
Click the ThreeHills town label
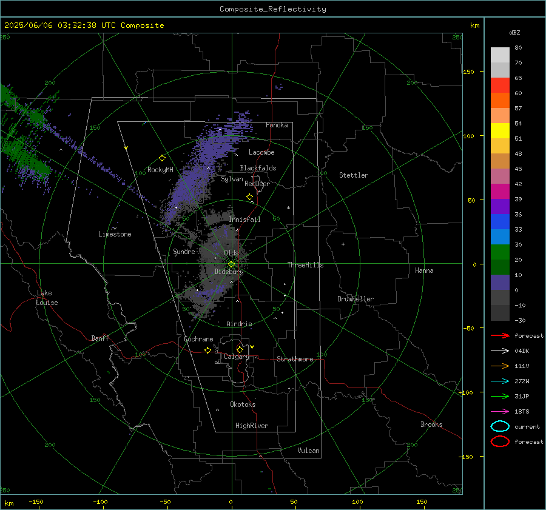(x=305, y=265)
